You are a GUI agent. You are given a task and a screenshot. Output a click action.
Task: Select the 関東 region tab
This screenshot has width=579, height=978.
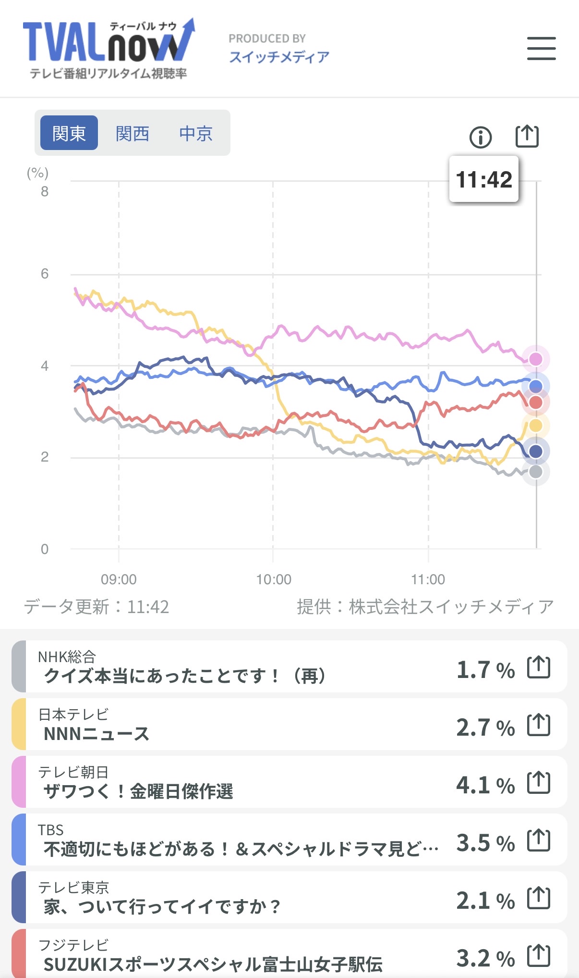69,133
